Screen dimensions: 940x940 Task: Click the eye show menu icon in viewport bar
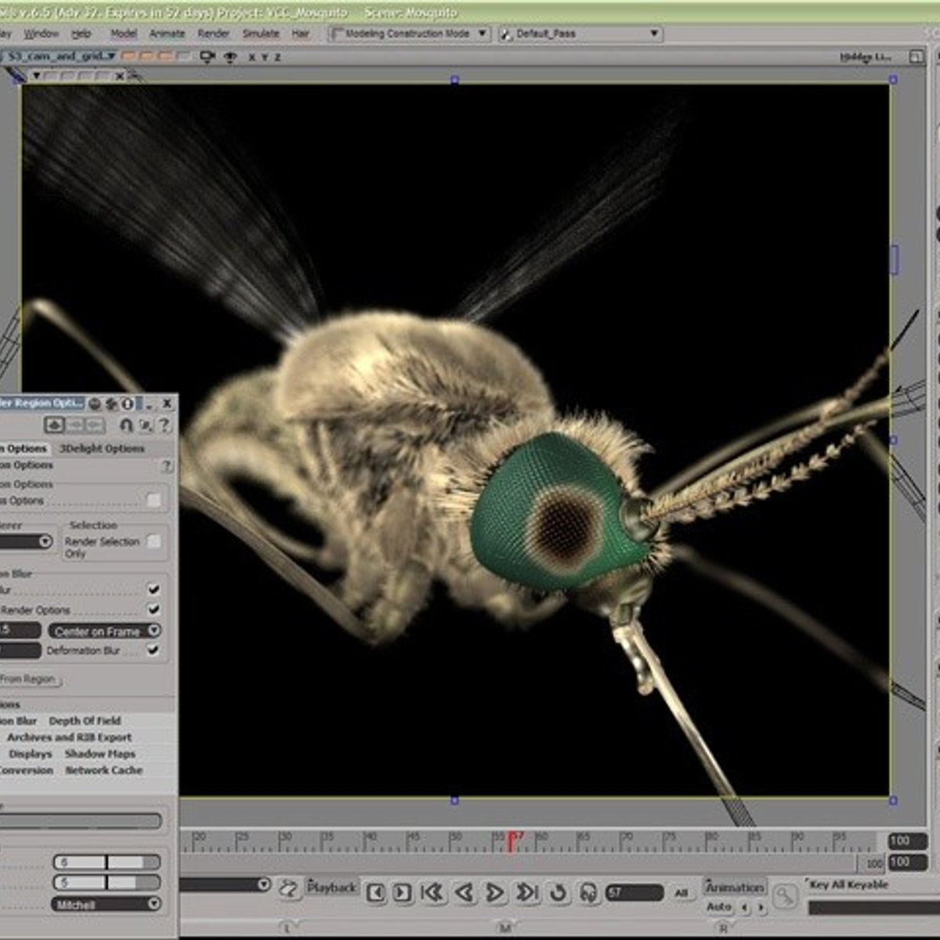point(230,56)
